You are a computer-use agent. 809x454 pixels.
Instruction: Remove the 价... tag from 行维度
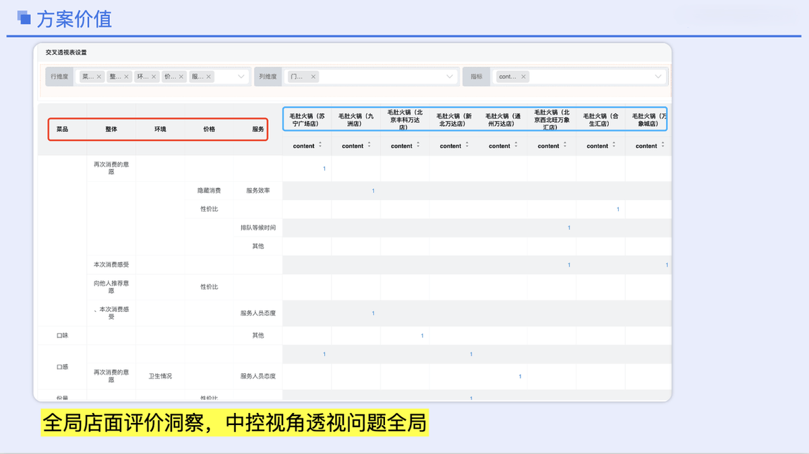click(182, 76)
